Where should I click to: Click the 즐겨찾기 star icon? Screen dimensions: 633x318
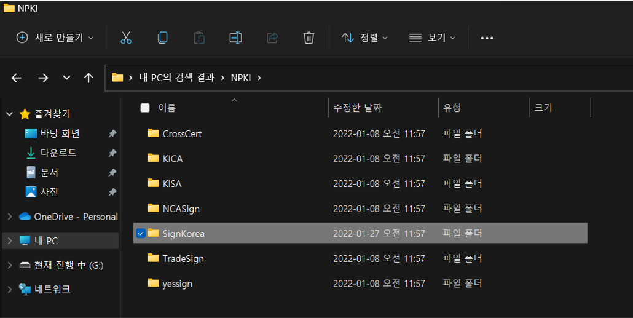25,114
